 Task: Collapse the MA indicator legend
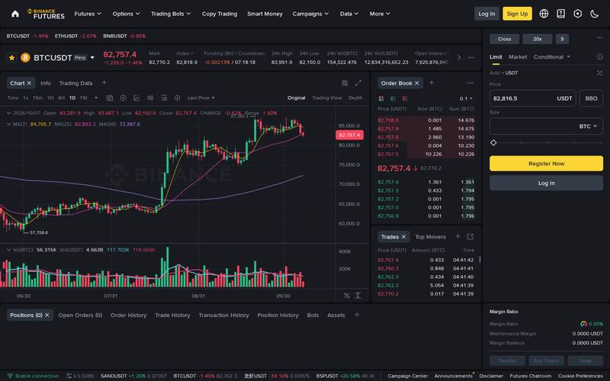9,124
